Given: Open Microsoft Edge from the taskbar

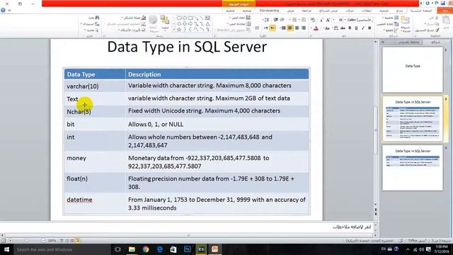Looking at the screenshot, I should pyautogui.click(x=159, y=249).
